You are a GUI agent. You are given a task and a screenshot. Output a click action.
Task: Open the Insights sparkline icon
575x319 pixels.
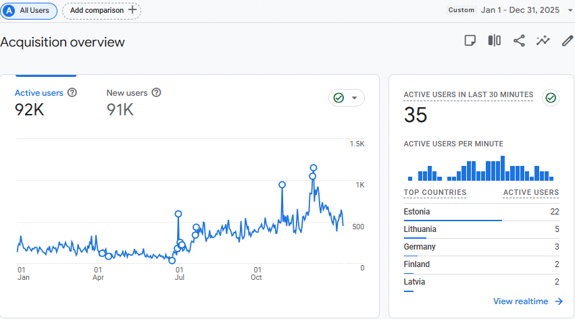click(543, 41)
